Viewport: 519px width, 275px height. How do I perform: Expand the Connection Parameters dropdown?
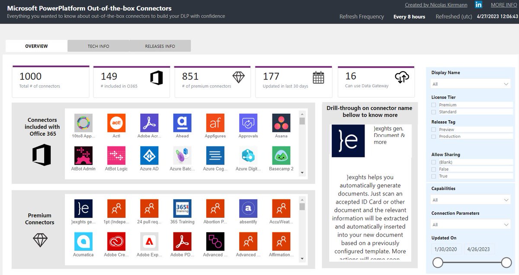click(x=471, y=224)
